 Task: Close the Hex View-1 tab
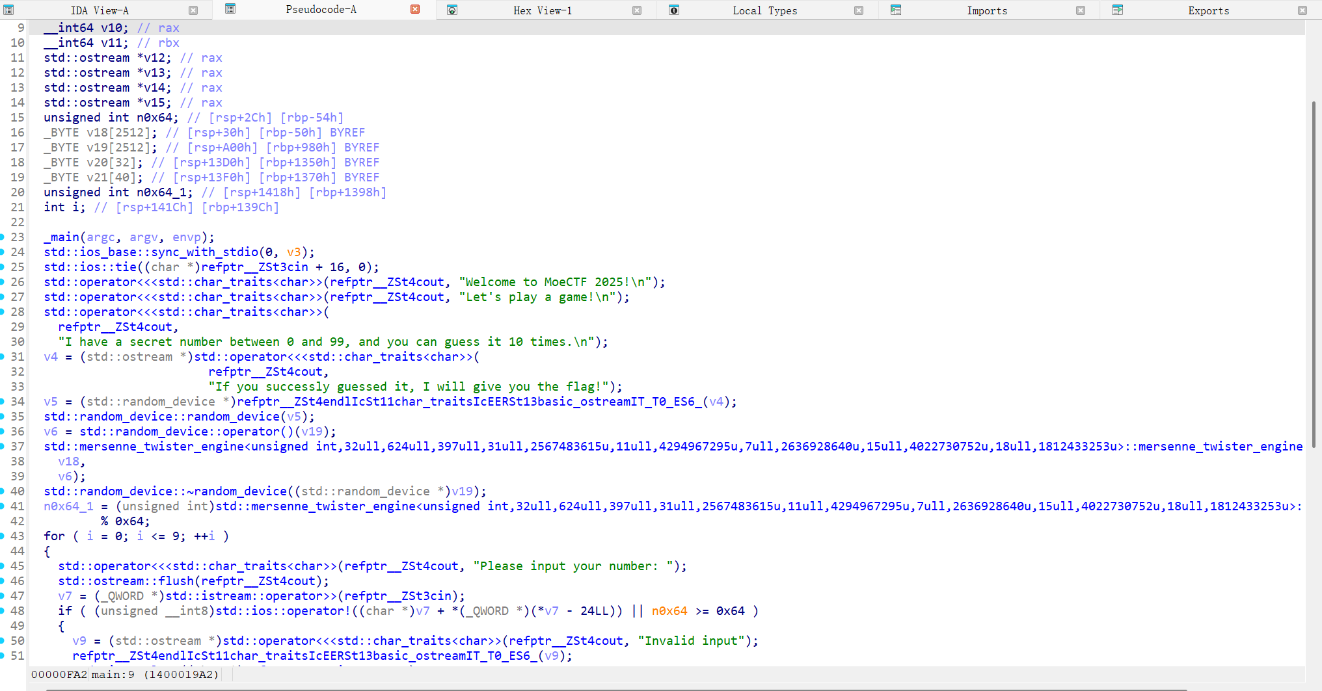click(x=637, y=10)
